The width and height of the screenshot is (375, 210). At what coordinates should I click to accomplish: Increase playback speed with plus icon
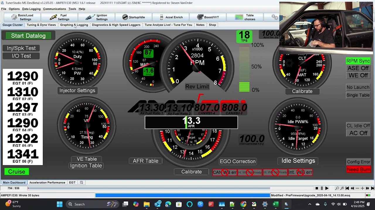click(362, 188)
